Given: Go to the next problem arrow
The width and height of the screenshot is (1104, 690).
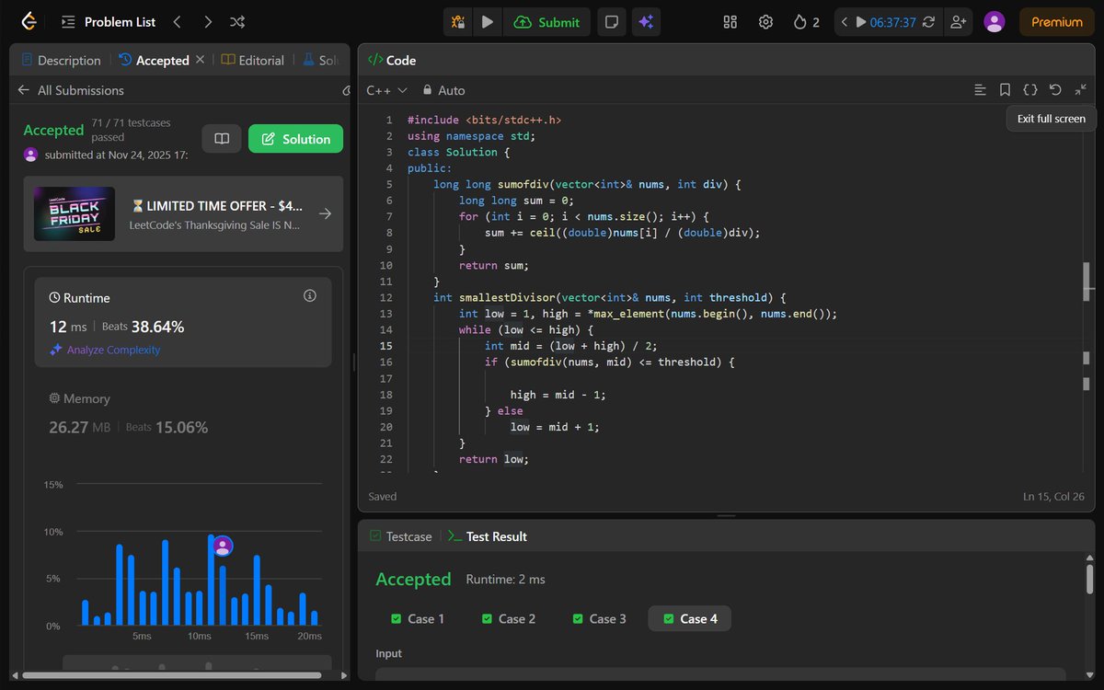Looking at the screenshot, I should point(208,22).
